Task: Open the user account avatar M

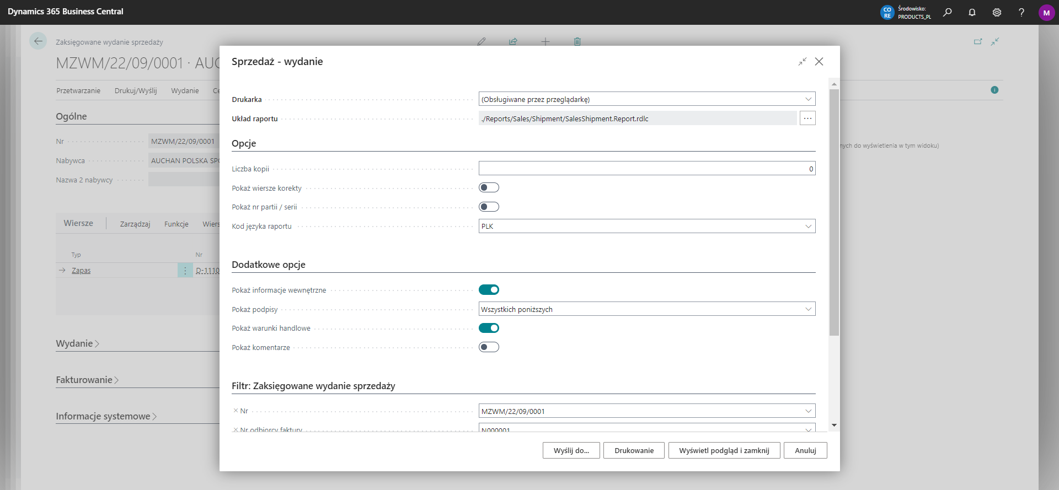Action: [x=1046, y=12]
